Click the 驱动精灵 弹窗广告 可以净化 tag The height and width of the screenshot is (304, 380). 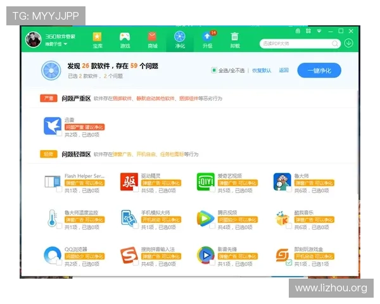coord(161,183)
